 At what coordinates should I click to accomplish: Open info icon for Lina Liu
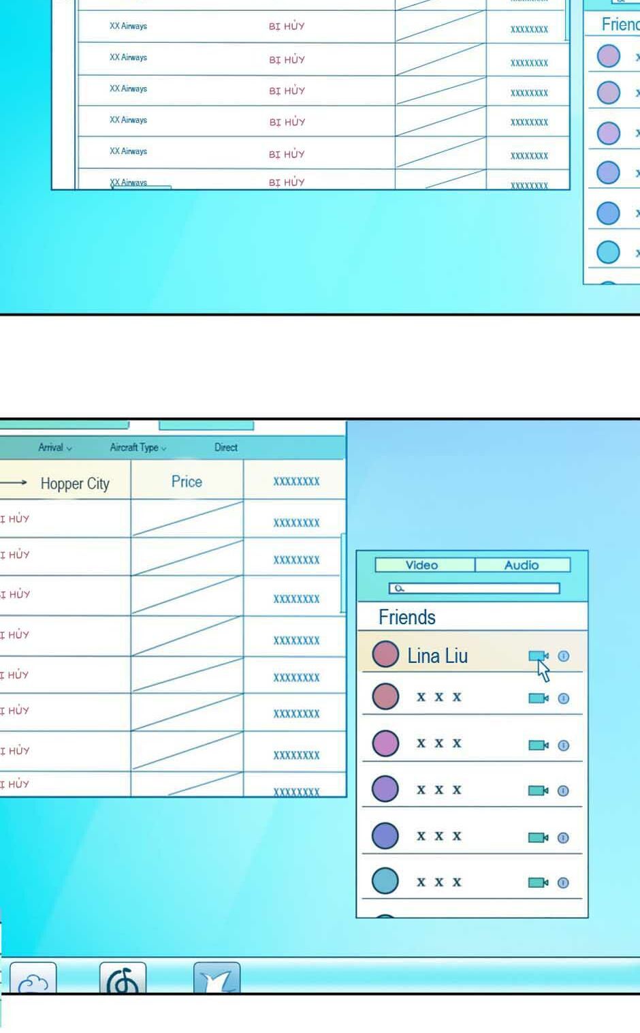coord(563,656)
